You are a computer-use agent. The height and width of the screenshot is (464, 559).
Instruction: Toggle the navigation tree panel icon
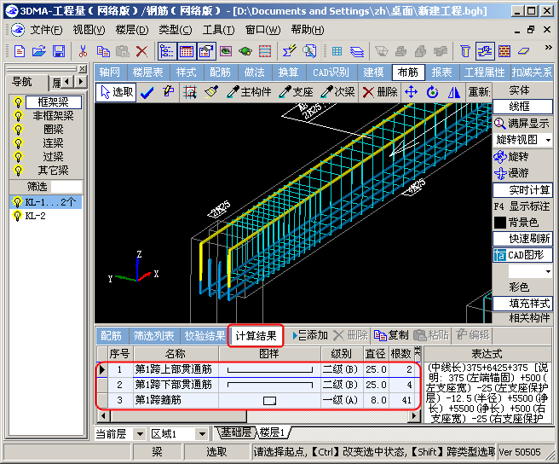coord(167,51)
